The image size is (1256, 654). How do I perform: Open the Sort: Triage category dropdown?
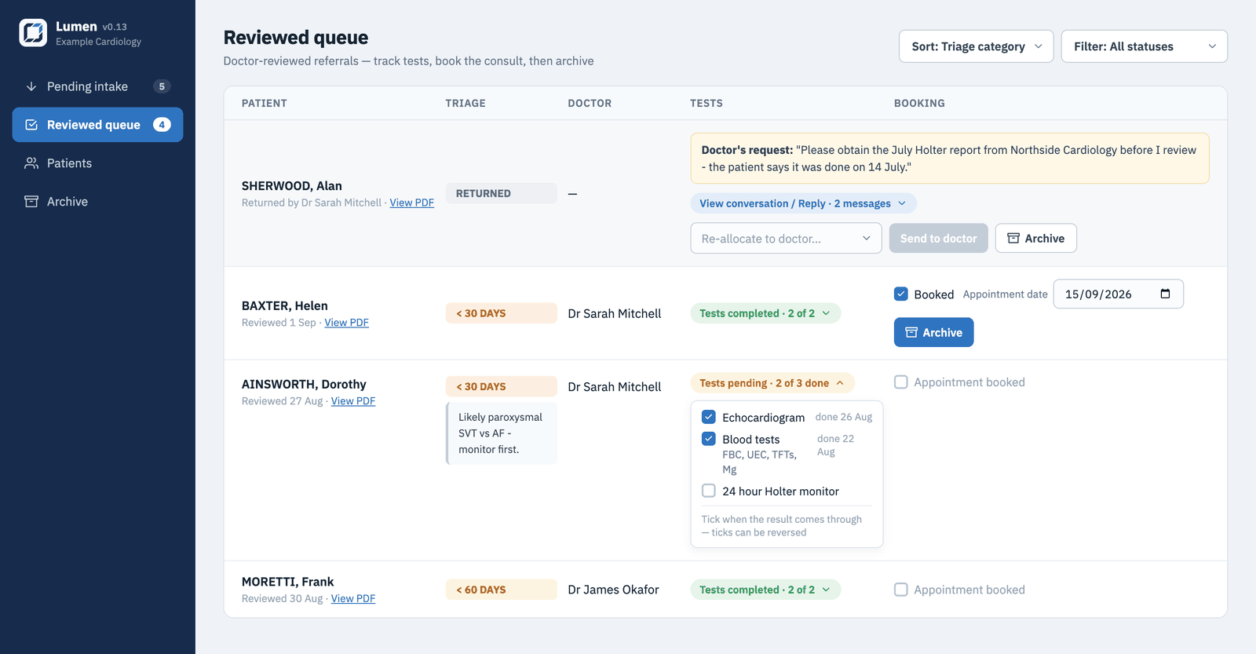coord(976,46)
